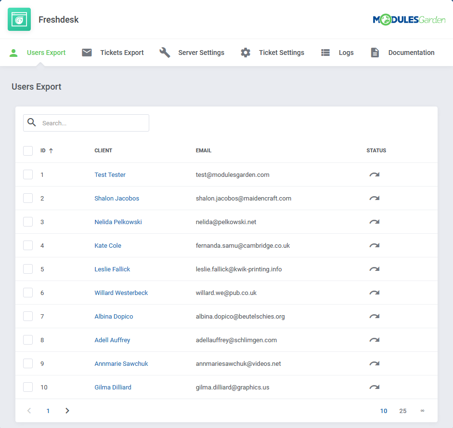Switch to the Tickets Export tab
453x428 pixels.
(x=113, y=53)
